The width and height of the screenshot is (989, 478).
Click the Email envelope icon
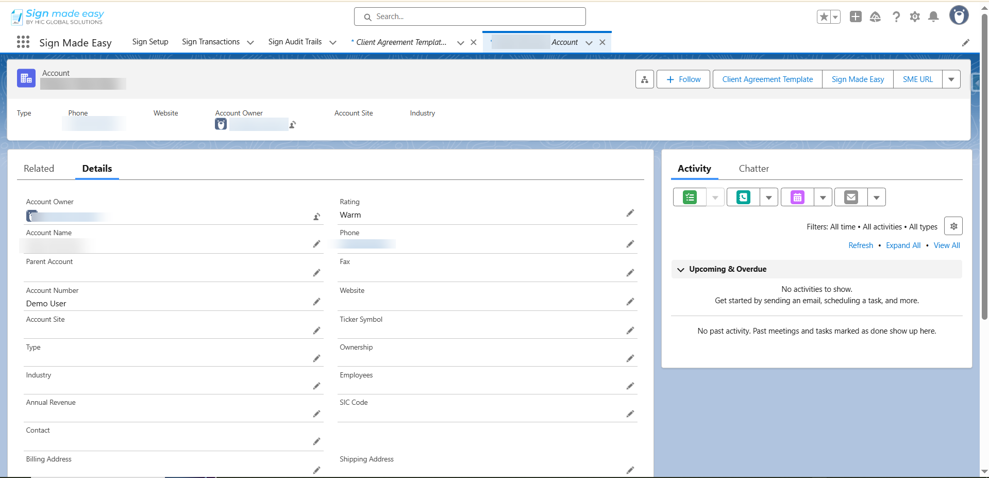click(851, 197)
